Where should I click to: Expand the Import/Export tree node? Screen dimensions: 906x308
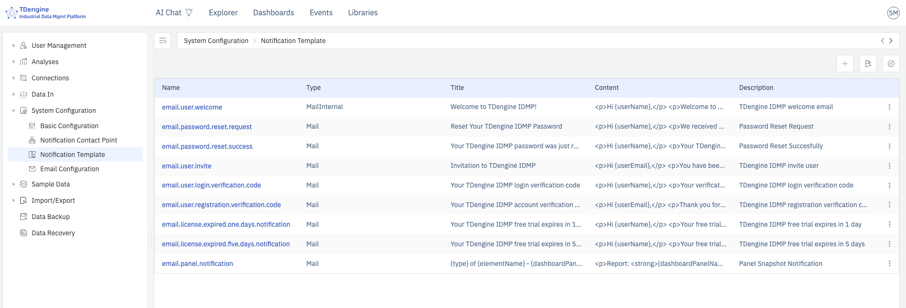click(13, 200)
